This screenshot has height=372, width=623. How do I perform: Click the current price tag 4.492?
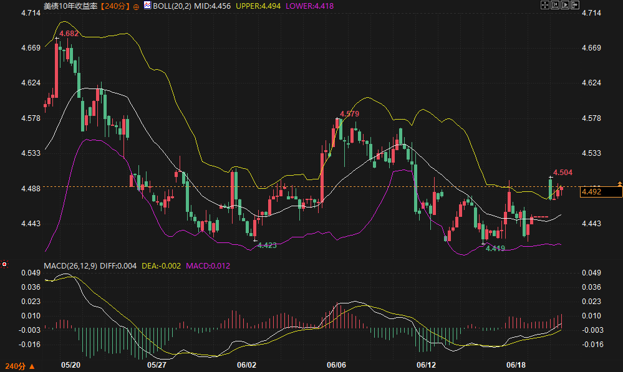pyautogui.click(x=601, y=192)
